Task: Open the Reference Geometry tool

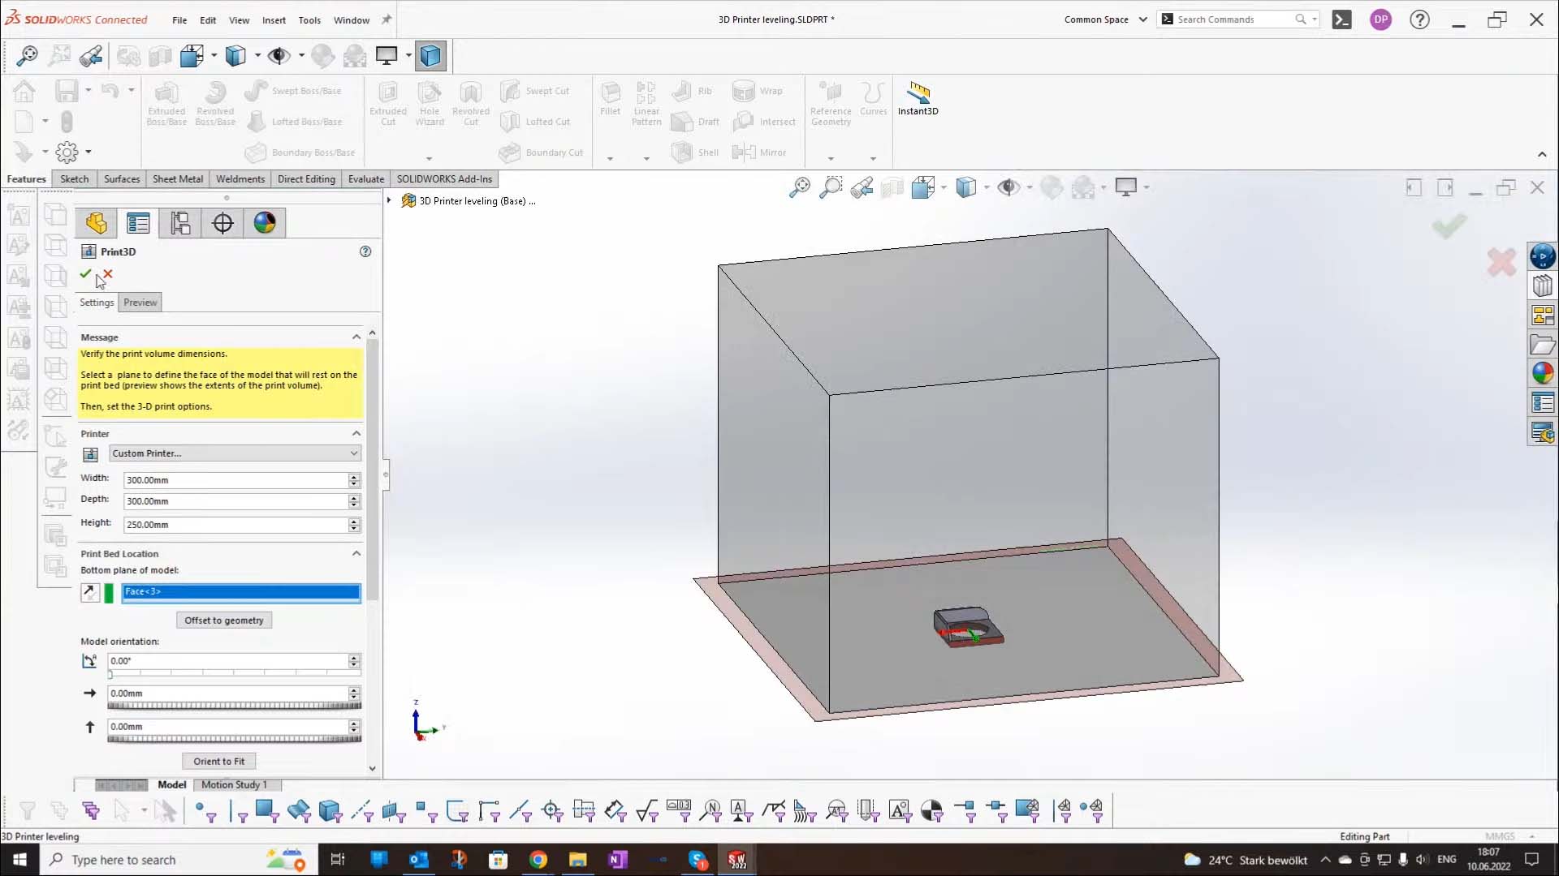Action: (x=830, y=104)
